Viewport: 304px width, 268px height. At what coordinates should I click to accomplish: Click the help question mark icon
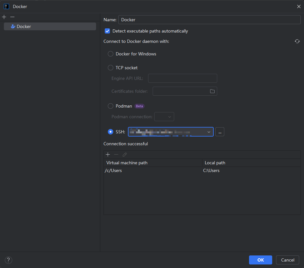pos(8,260)
